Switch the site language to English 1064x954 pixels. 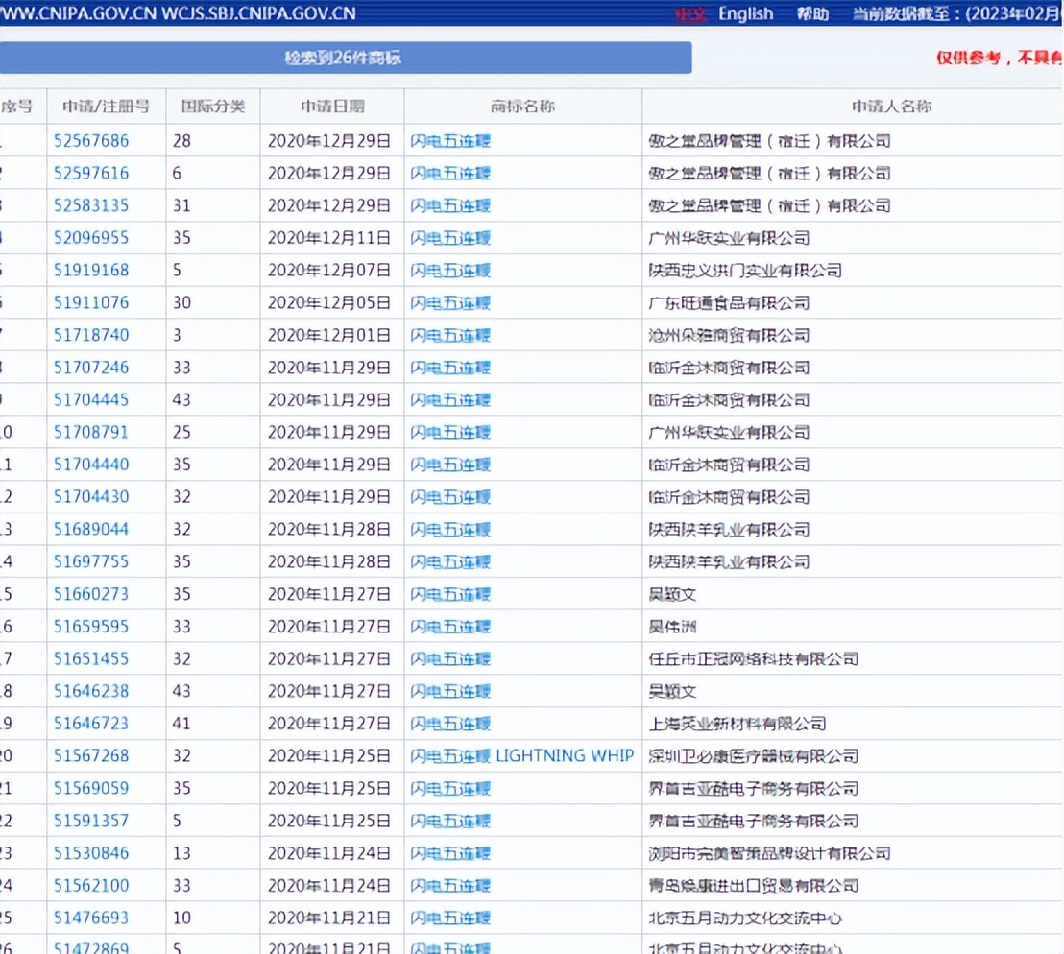point(745,13)
